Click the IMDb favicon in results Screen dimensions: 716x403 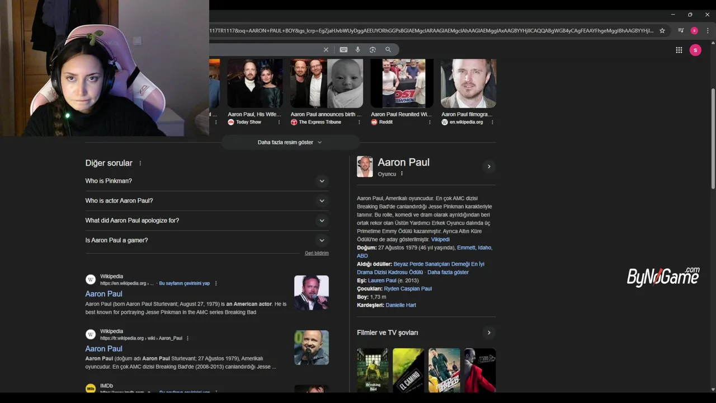point(91,388)
